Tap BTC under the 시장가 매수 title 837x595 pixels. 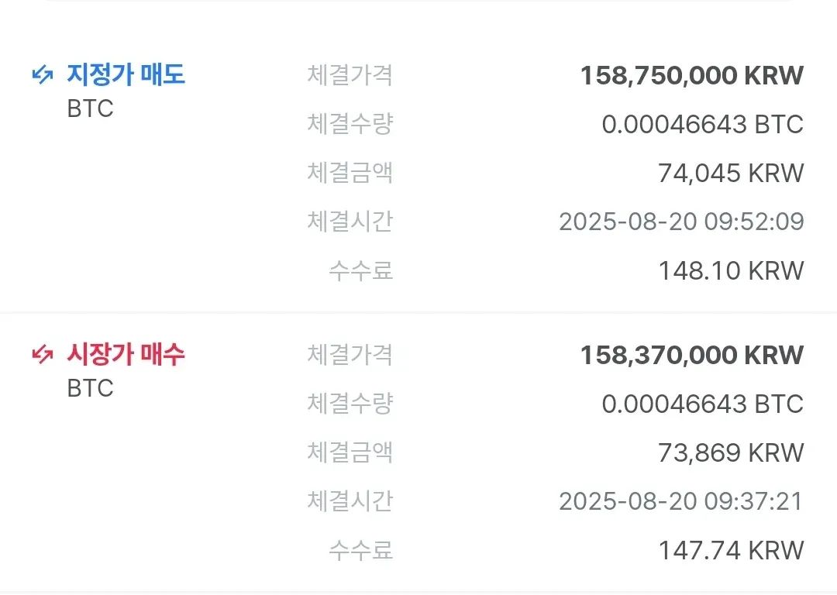[x=90, y=388]
